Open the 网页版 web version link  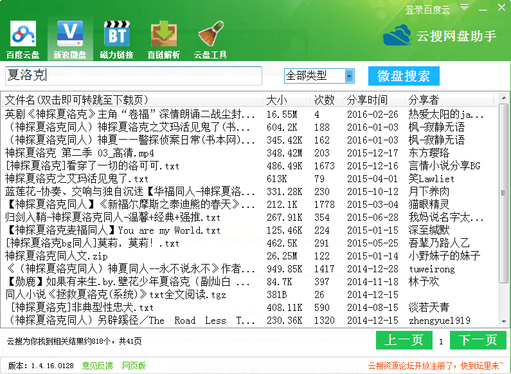click(x=134, y=366)
